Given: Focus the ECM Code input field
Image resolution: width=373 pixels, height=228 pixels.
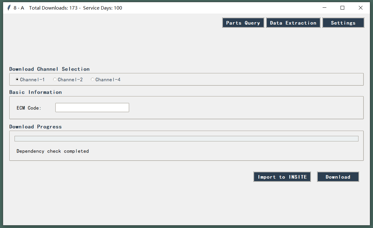Looking at the screenshot, I should [92, 108].
